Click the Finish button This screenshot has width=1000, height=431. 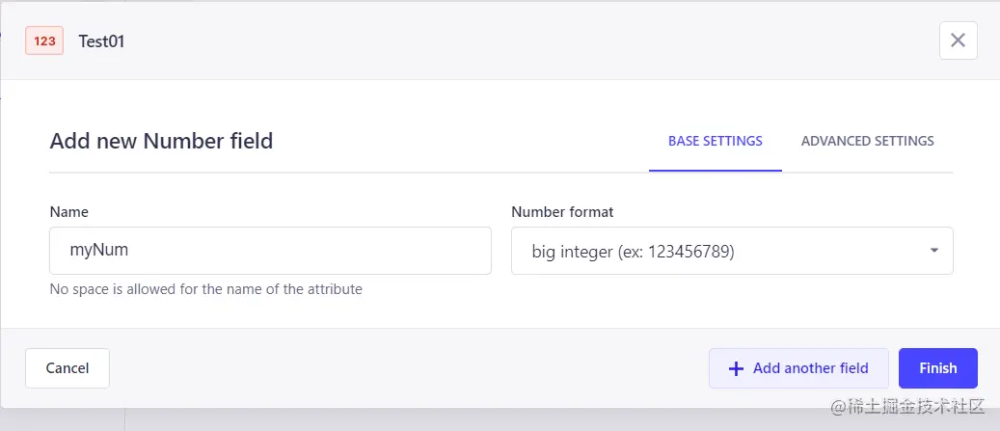coord(937,368)
